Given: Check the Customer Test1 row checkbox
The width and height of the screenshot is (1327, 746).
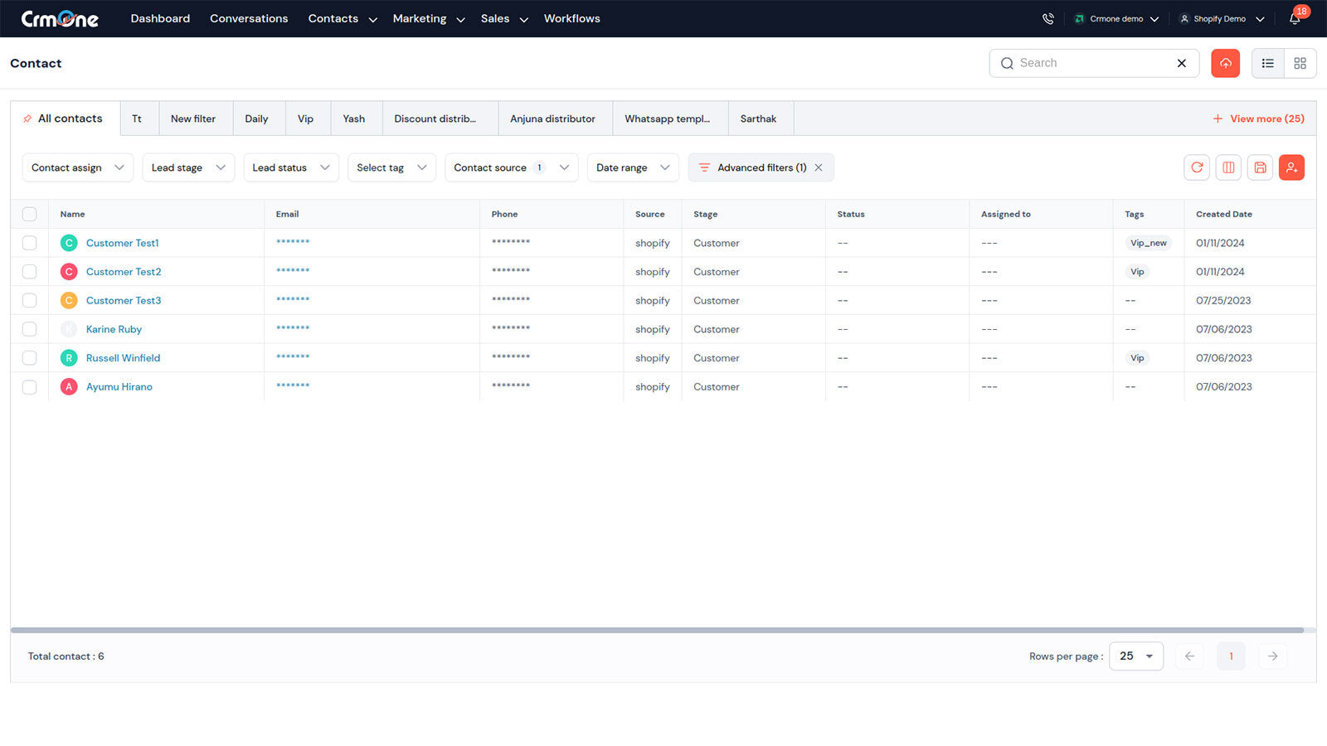Looking at the screenshot, I should pyautogui.click(x=30, y=243).
